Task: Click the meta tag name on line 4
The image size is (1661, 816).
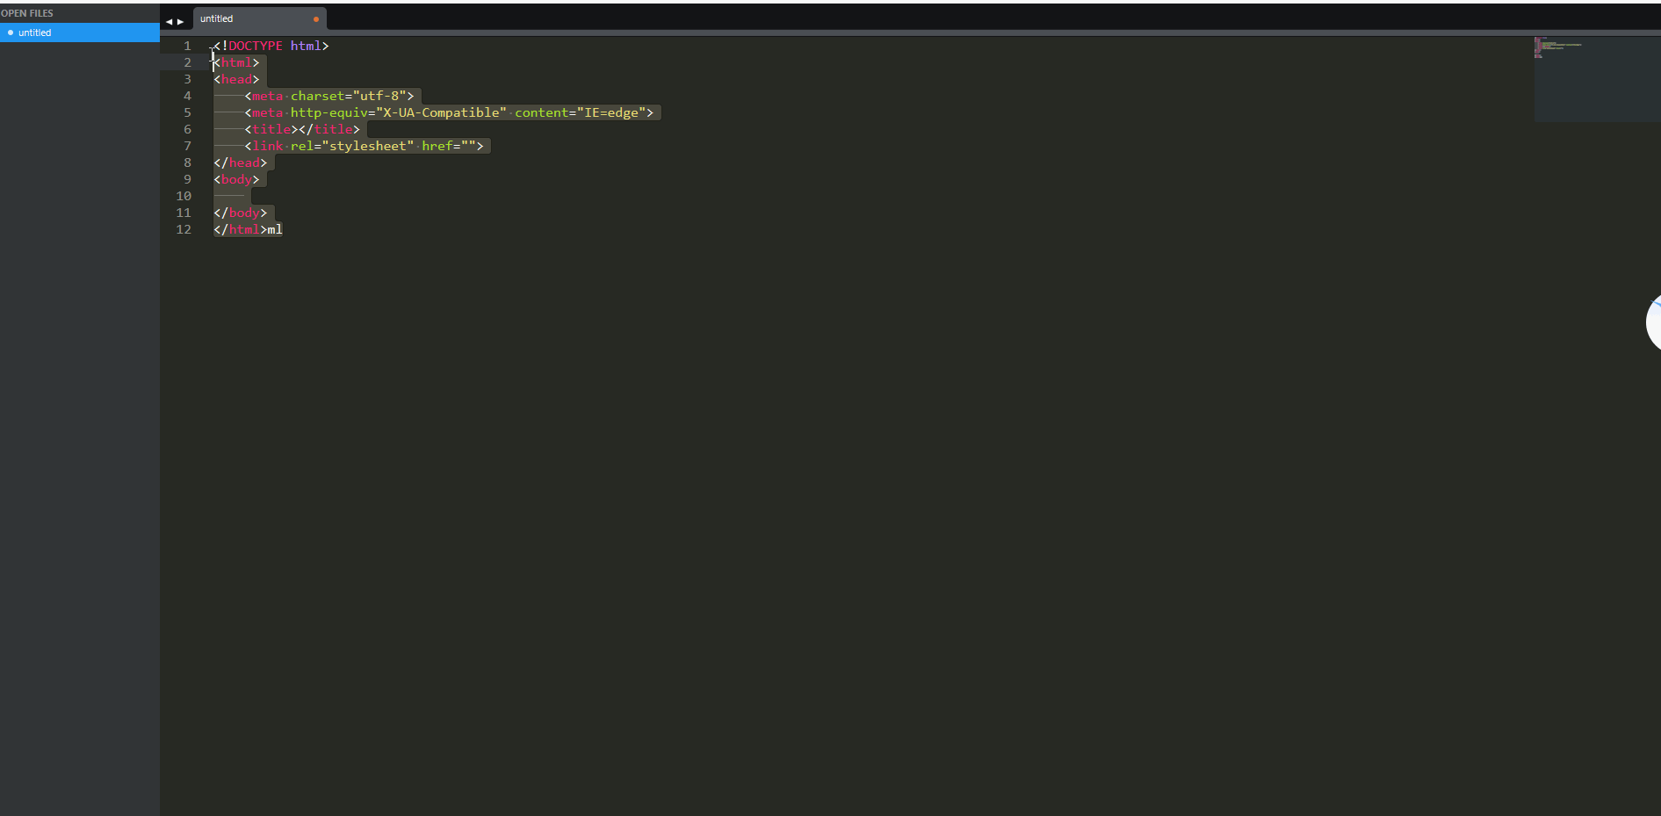Action: point(268,96)
